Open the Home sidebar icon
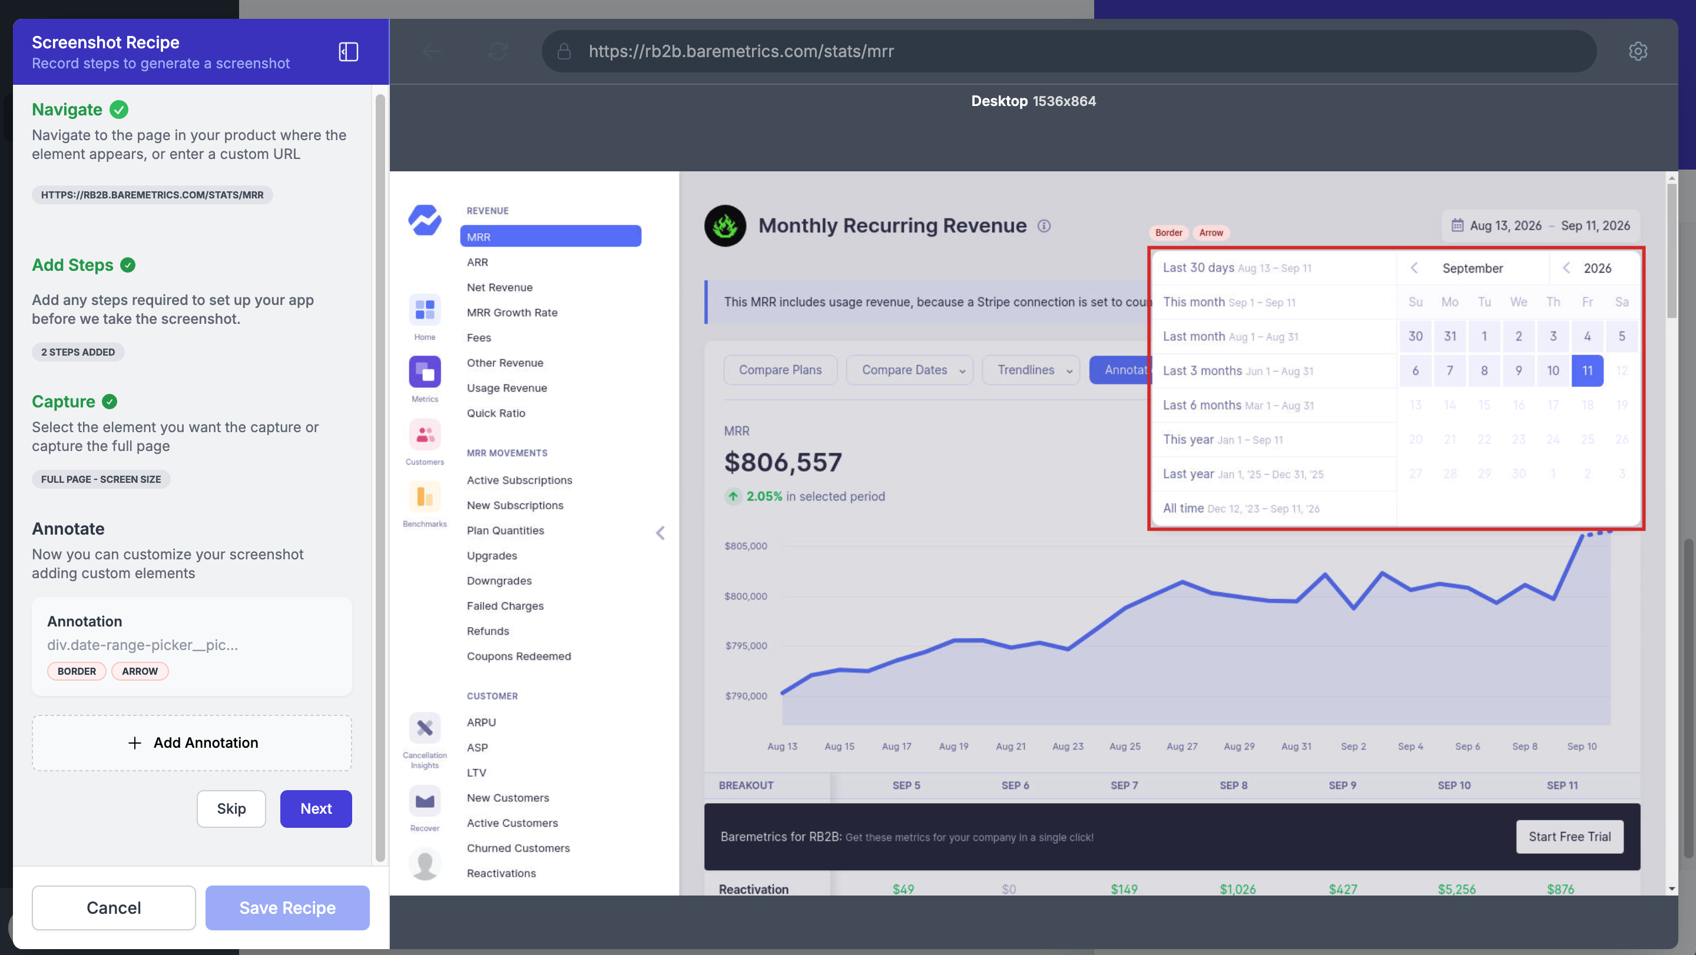The width and height of the screenshot is (1696, 955). (x=425, y=309)
